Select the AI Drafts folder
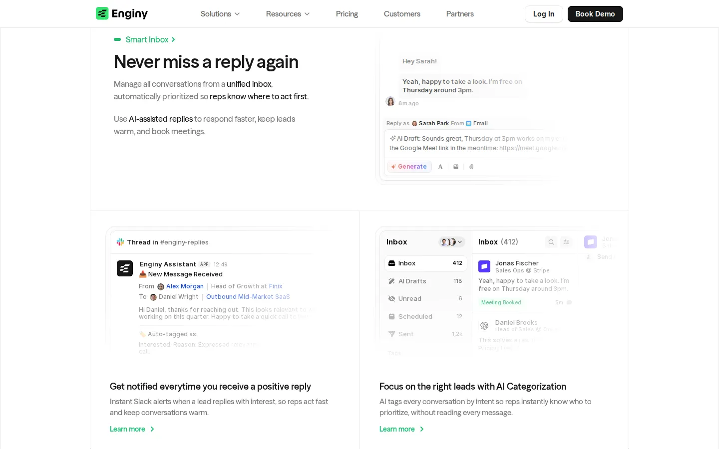The image size is (719, 449). (425, 281)
